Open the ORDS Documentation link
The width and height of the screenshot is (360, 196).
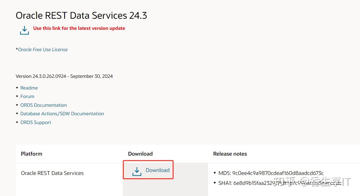[44, 105]
